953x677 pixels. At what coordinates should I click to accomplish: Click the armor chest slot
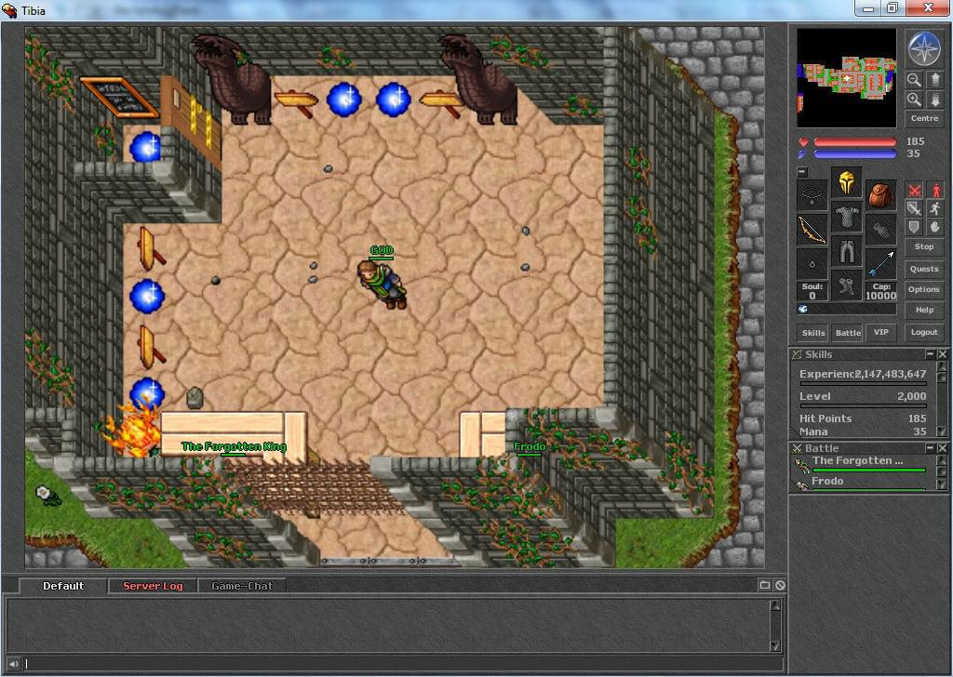(x=847, y=217)
